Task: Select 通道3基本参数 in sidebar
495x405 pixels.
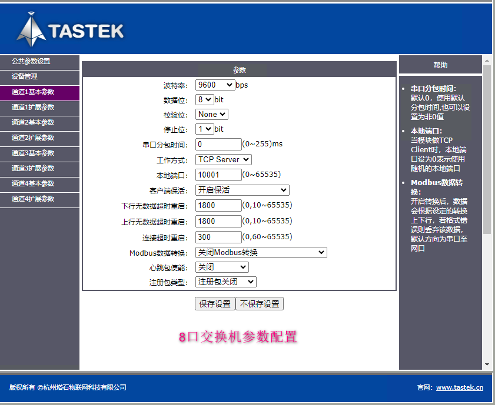Action: pos(39,153)
